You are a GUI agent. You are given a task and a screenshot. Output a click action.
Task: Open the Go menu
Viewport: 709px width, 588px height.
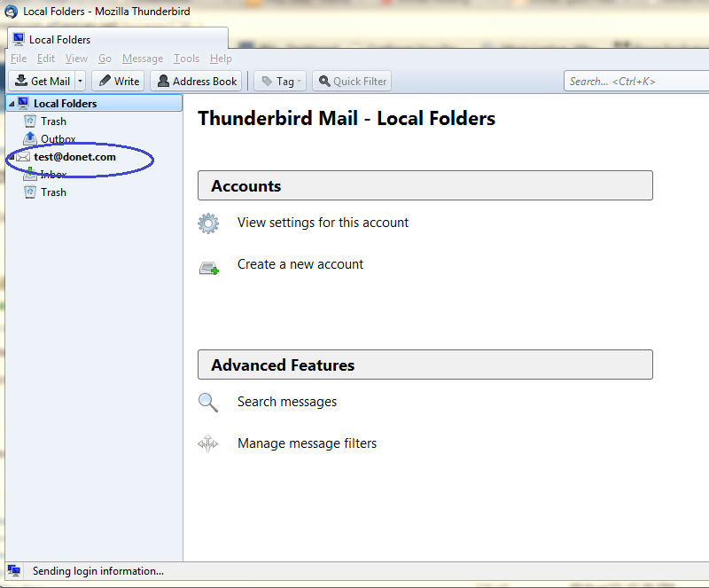click(x=105, y=59)
